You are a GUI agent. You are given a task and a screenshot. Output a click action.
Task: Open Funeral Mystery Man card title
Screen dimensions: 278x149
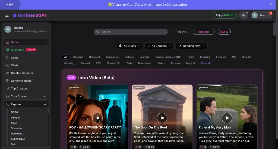tap(214, 127)
